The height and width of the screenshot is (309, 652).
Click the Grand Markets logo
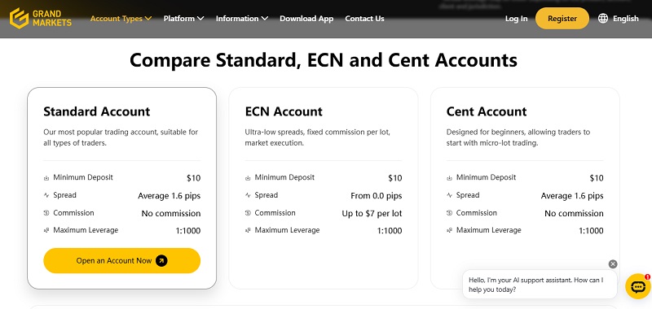click(41, 18)
